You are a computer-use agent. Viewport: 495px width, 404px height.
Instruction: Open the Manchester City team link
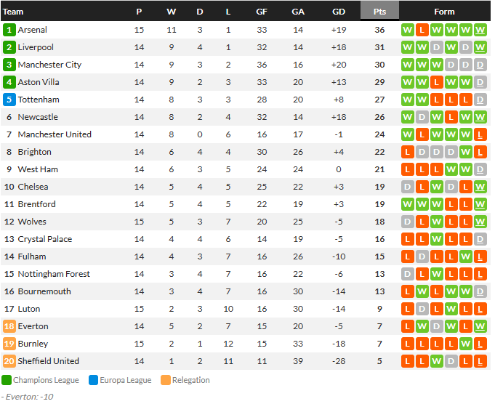pos(49,65)
